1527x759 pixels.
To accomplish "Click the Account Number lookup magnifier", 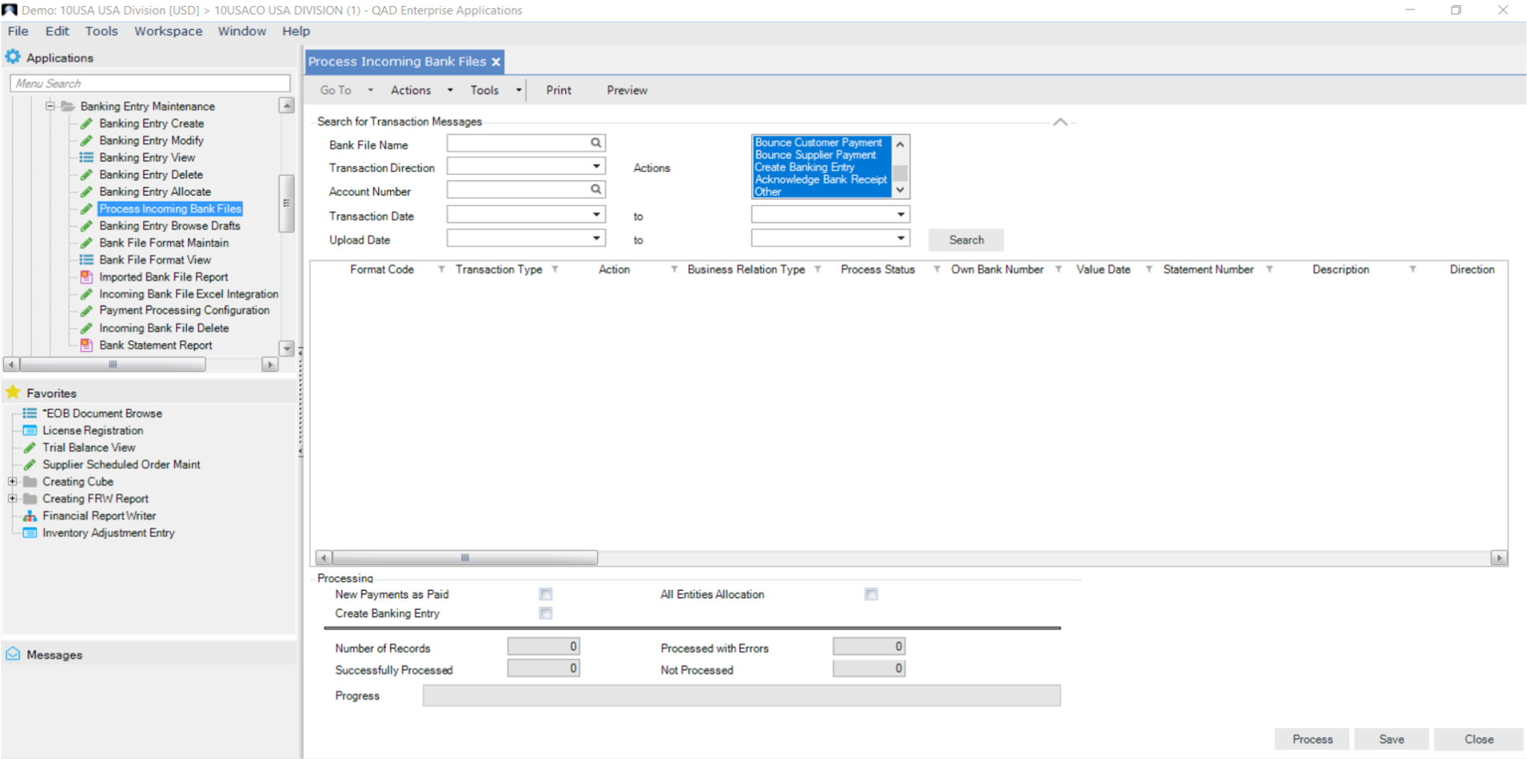I will [x=595, y=189].
